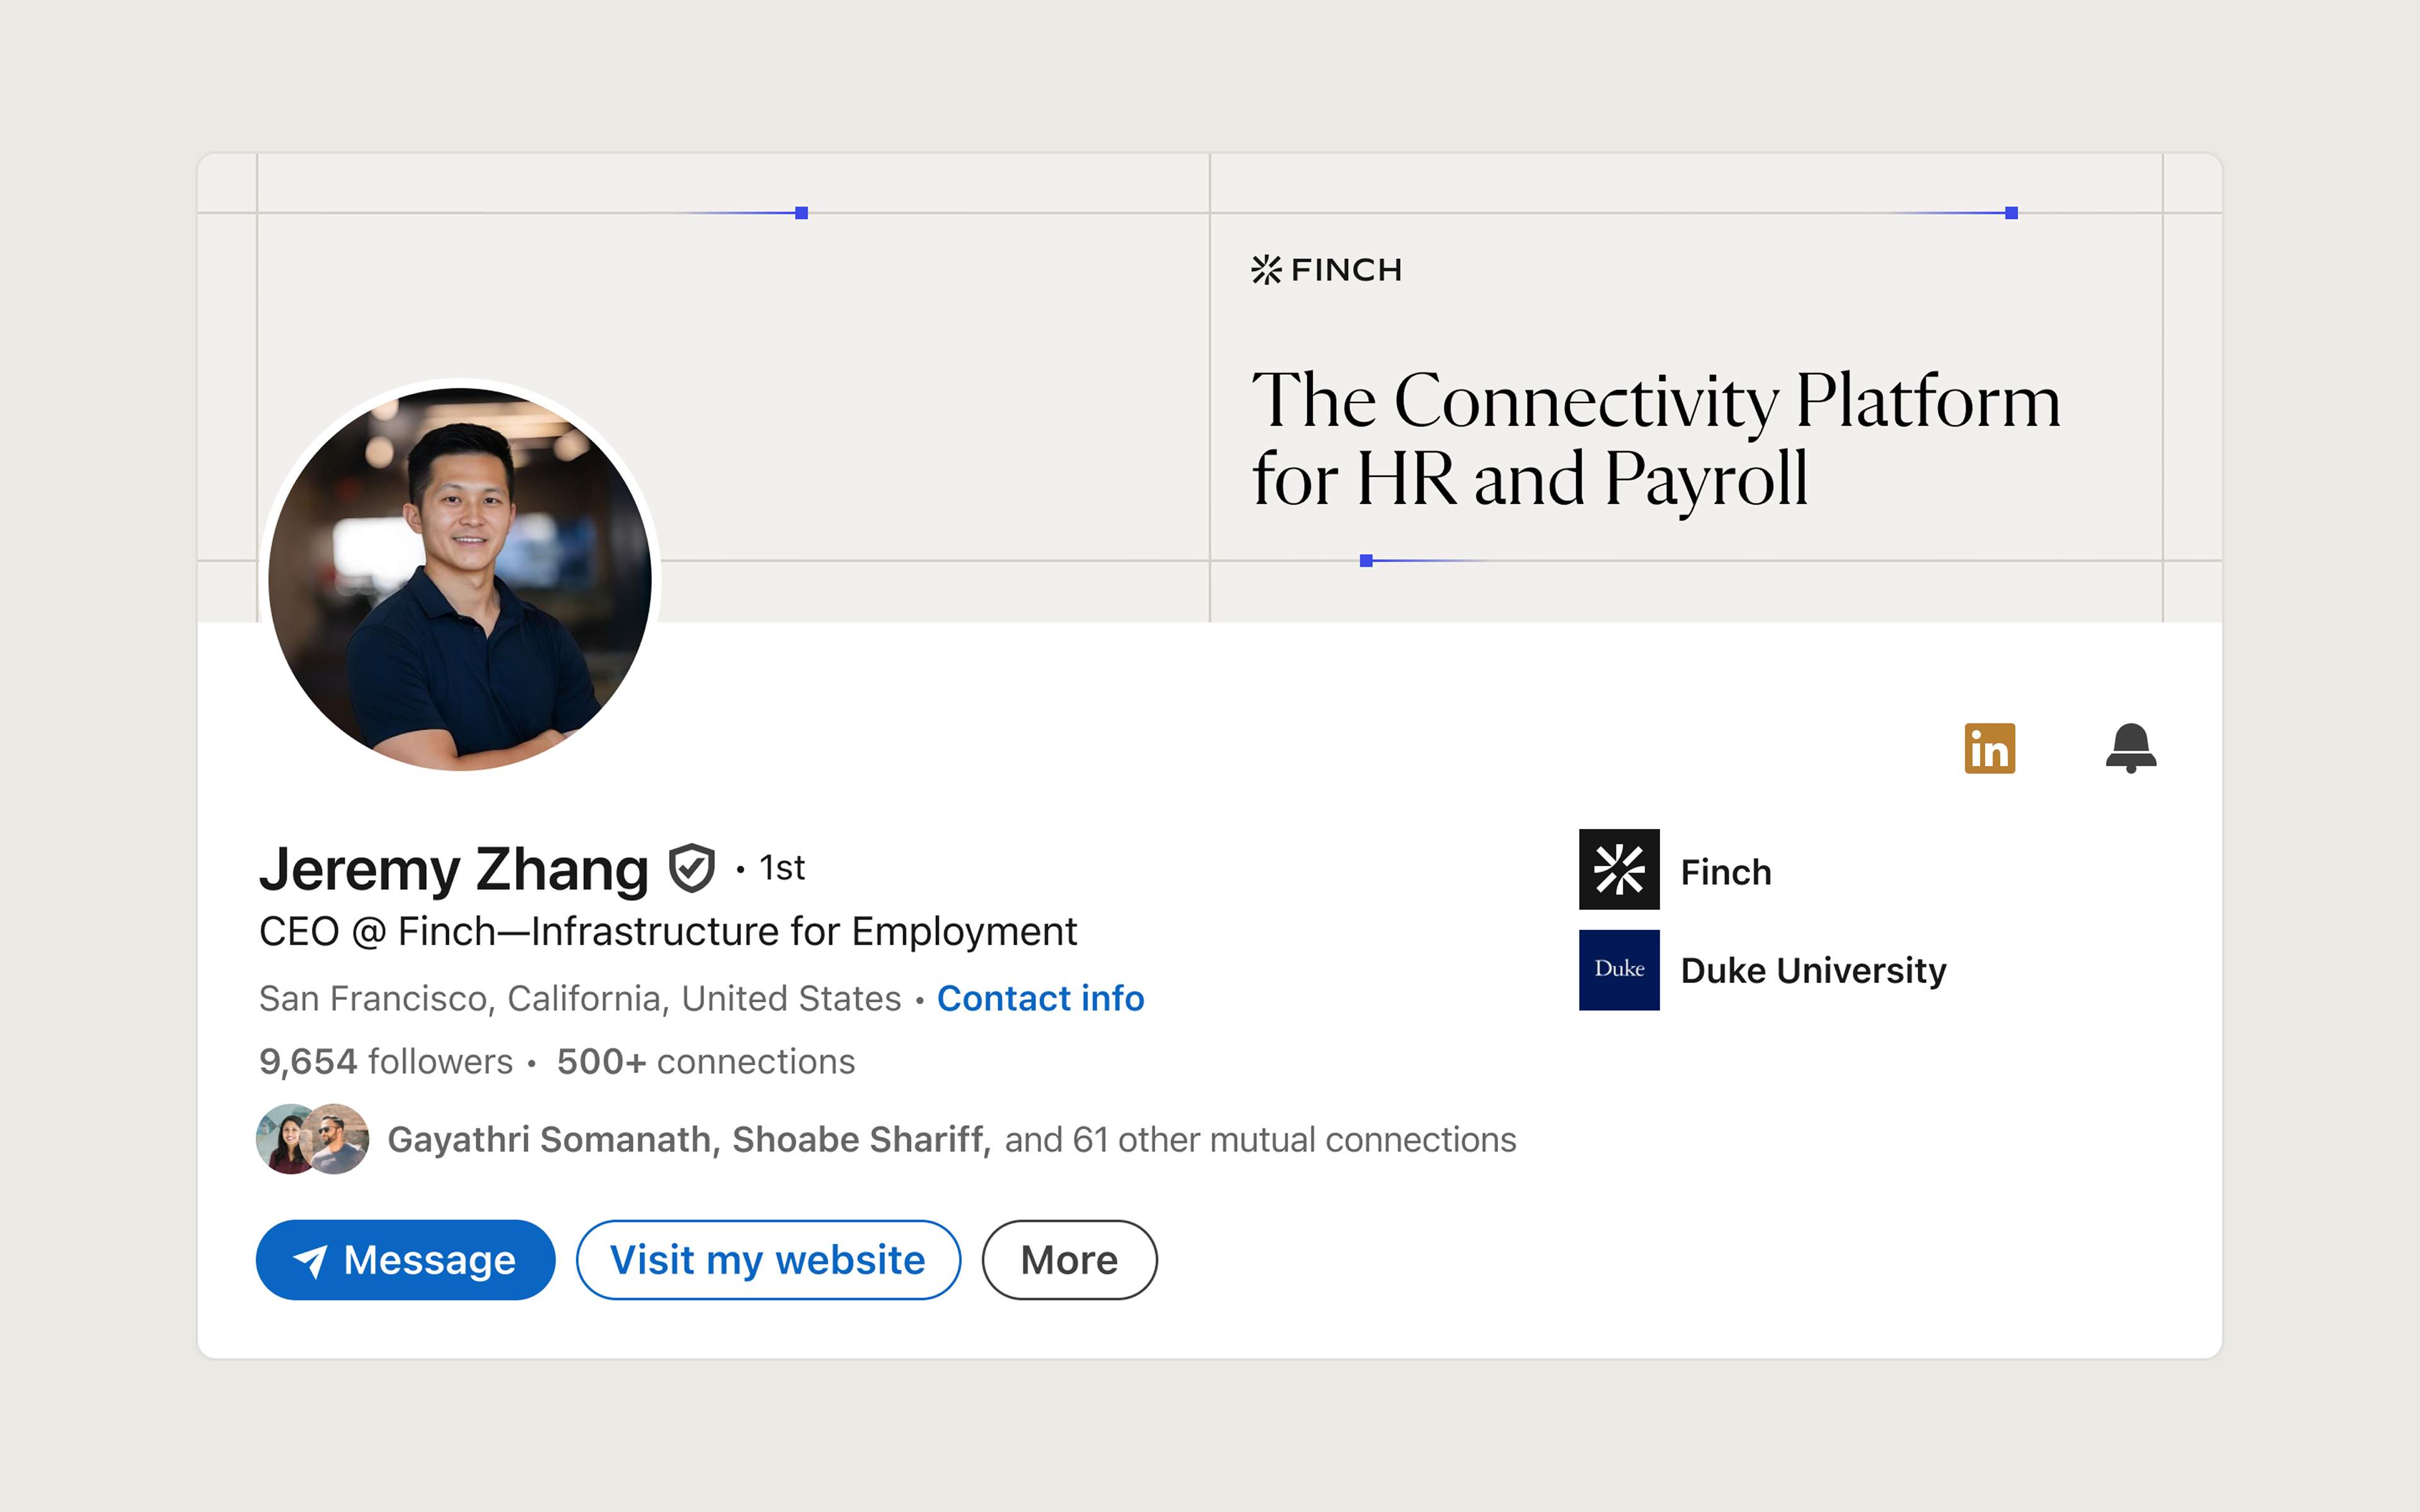Click the Finch logo in the banner
This screenshot has height=1512, width=2420.
click(1326, 270)
